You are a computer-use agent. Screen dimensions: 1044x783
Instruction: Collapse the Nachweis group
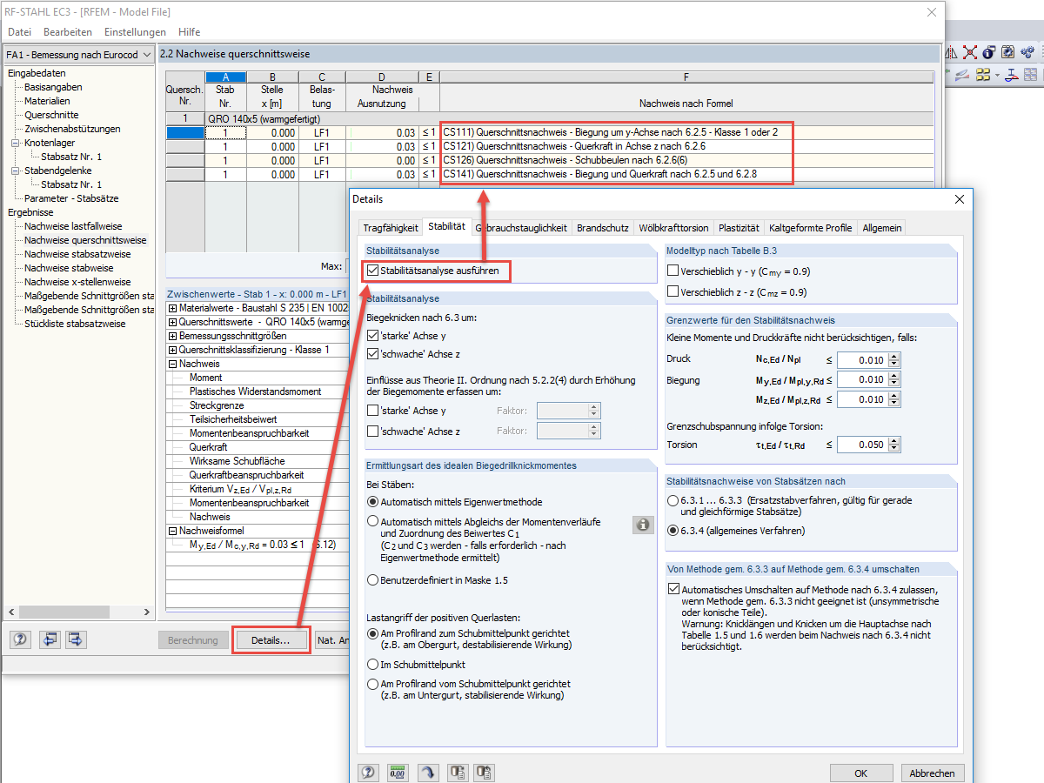(172, 364)
